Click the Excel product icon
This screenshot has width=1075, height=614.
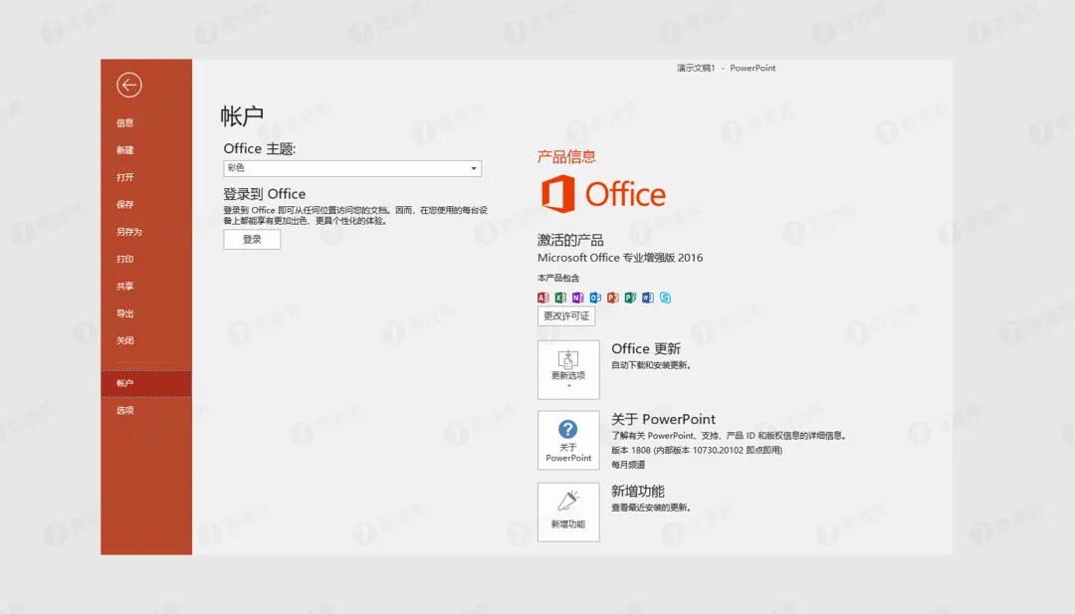click(x=560, y=298)
